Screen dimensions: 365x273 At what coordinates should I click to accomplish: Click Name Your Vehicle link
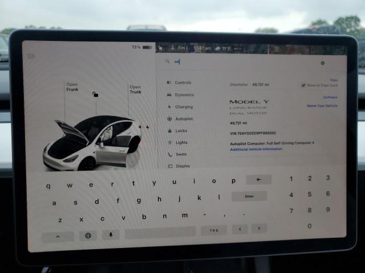[322, 106]
